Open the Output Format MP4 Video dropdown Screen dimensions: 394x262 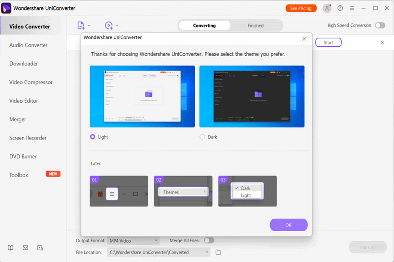[133, 241]
